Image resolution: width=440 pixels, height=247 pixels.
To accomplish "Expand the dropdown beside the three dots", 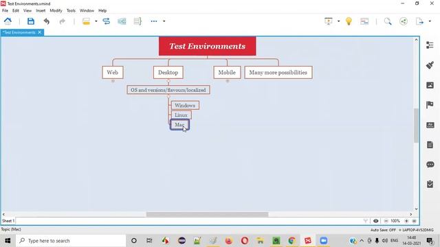I will point(164,21).
